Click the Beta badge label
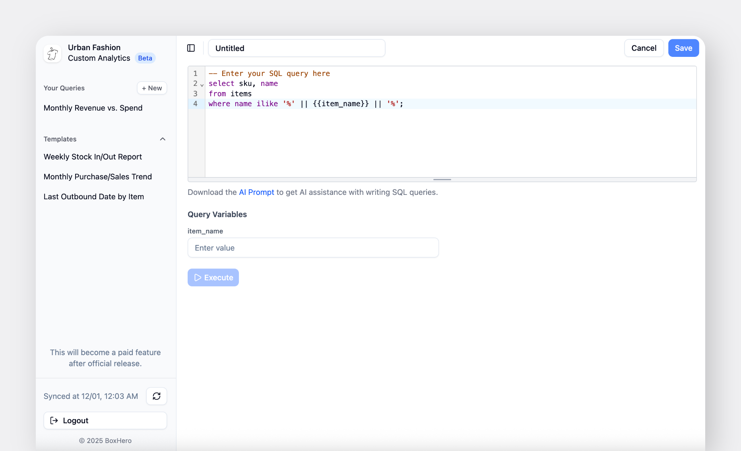Viewport: 741px width, 451px height. coord(145,58)
